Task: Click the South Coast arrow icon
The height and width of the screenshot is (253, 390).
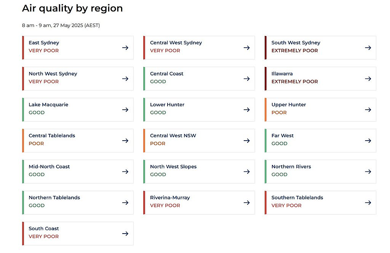Action: pos(125,233)
